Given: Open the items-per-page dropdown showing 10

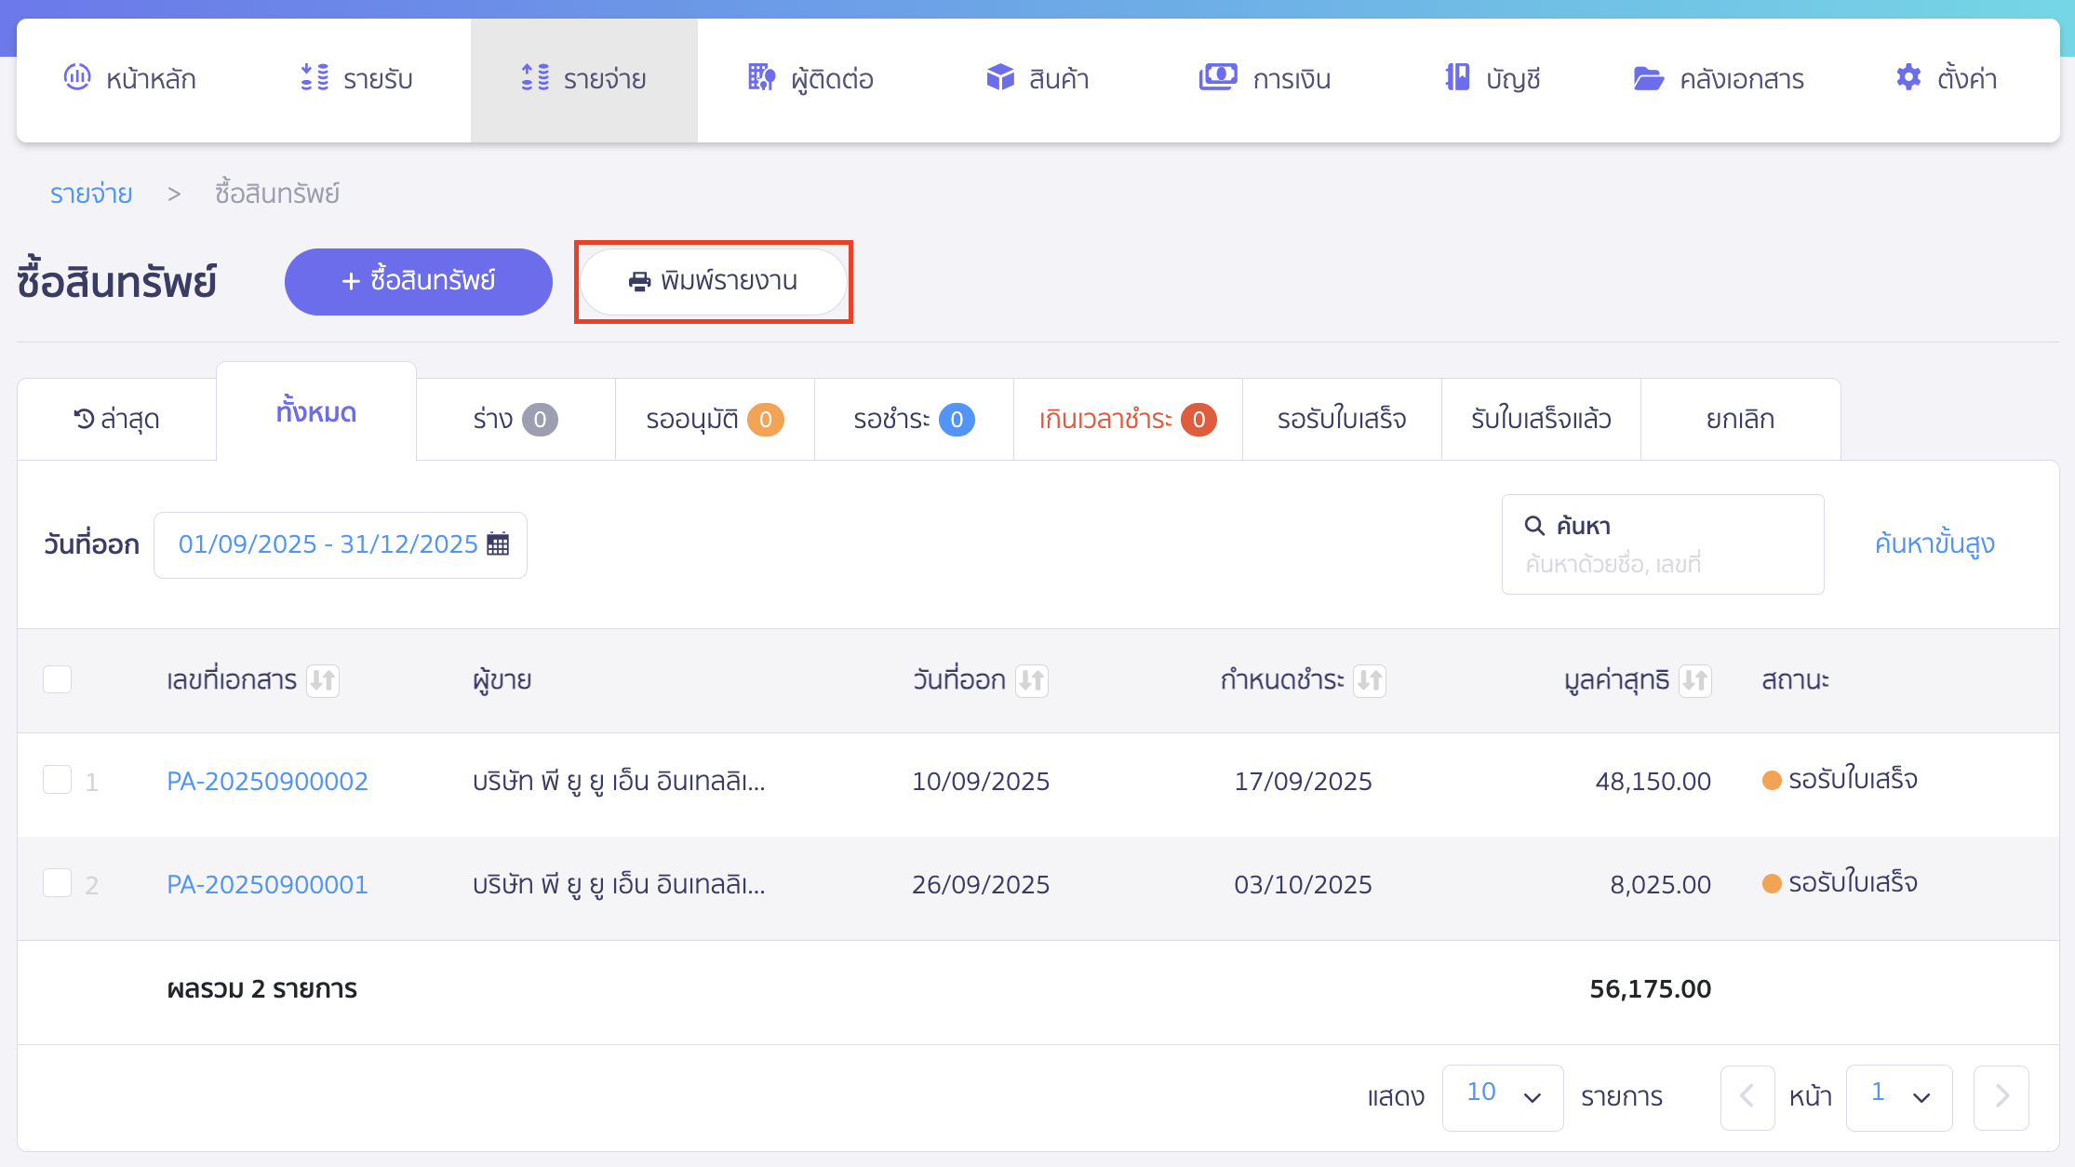Looking at the screenshot, I should click(x=1501, y=1097).
